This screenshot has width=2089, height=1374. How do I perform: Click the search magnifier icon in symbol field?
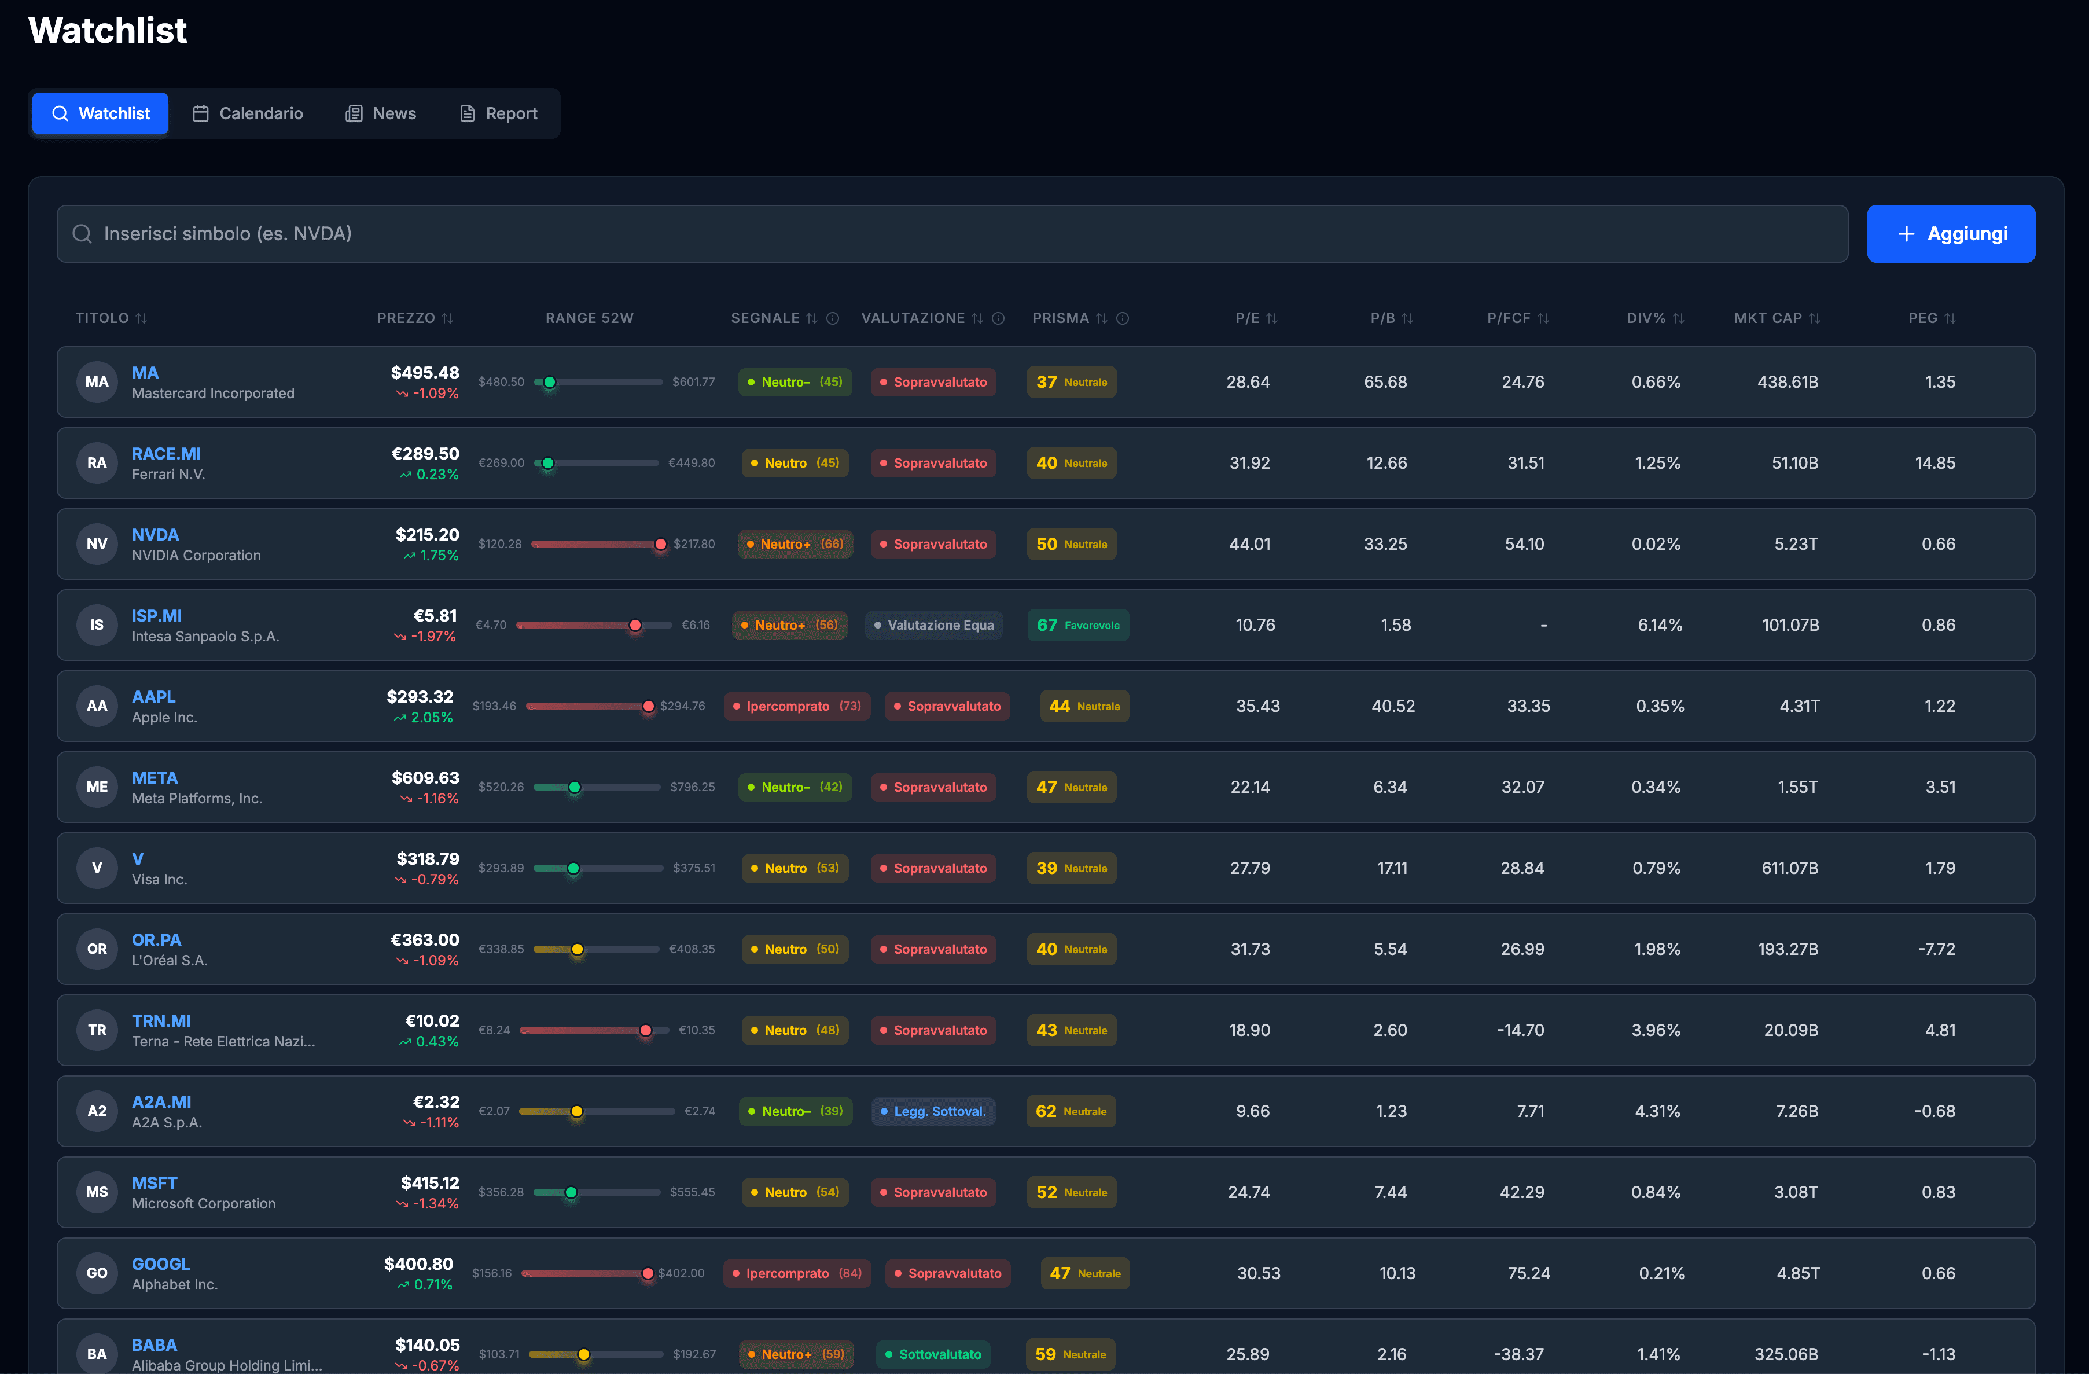pos(82,234)
